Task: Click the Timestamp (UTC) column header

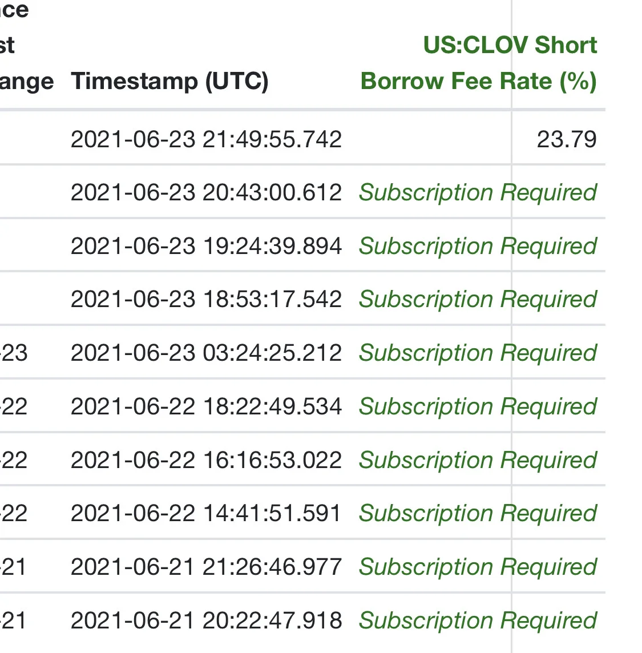Action: [169, 81]
